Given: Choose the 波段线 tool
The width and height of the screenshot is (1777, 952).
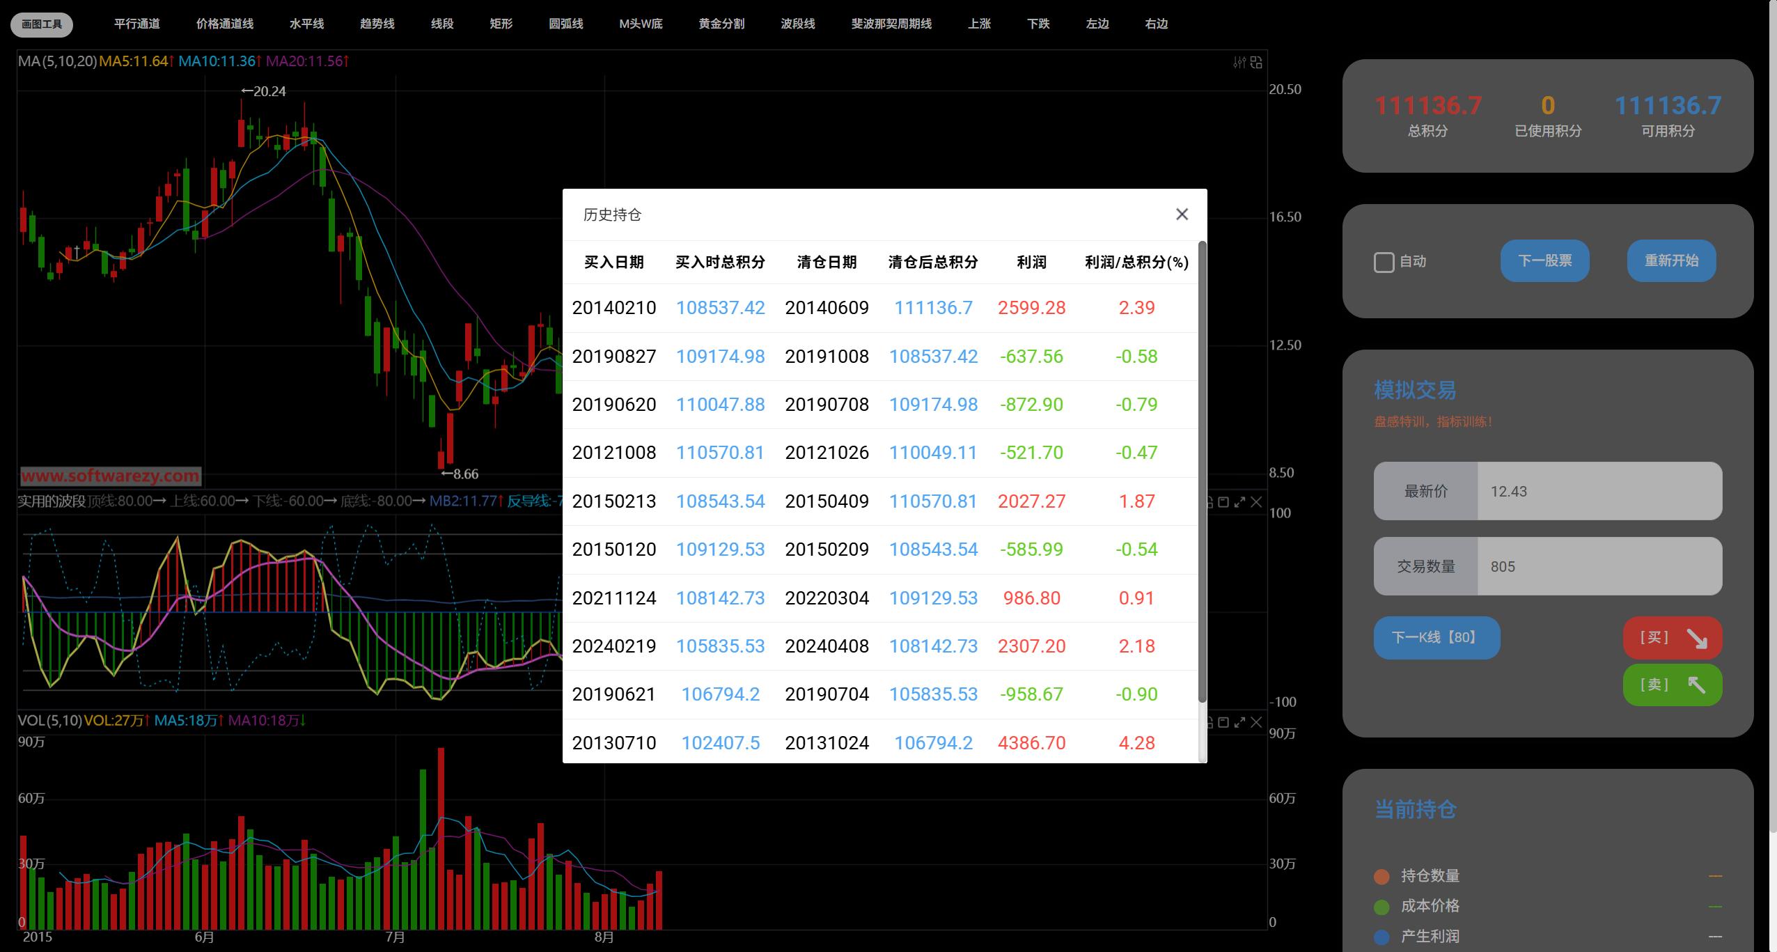Looking at the screenshot, I should point(798,24).
